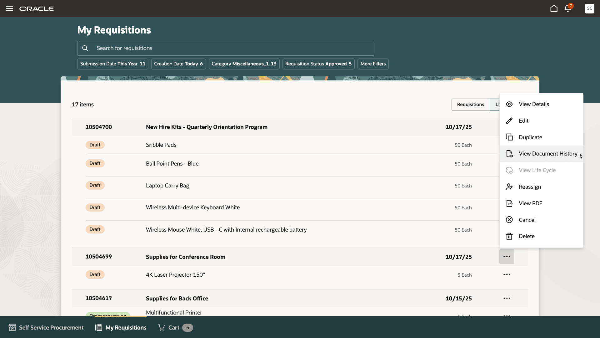This screenshot has height=338, width=600.
Task: Switch to the Requisitions tab
Action: tap(471, 104)
